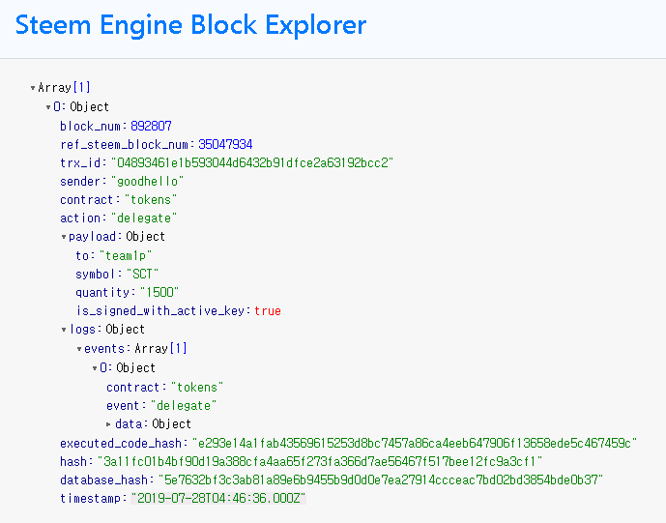Click the is_signed_with_active_key key label

pyautogui.click(x=160, y=311)
